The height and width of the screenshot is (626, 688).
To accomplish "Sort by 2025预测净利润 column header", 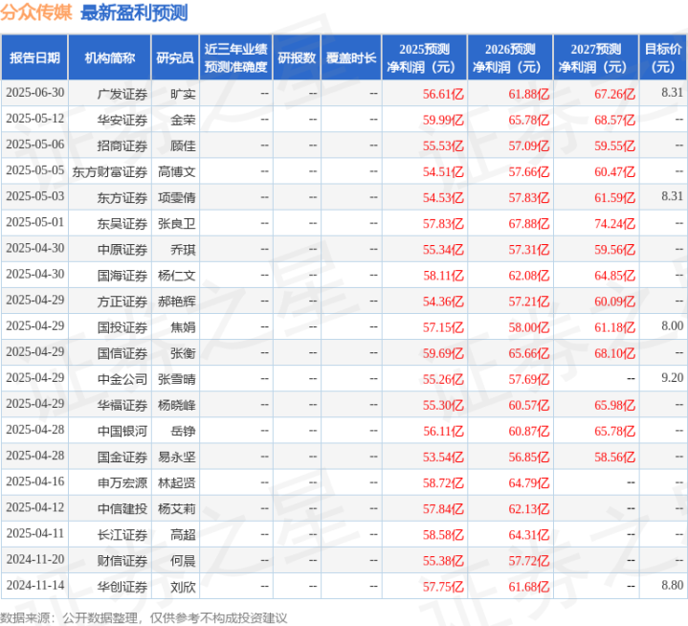I will (425, 57).
